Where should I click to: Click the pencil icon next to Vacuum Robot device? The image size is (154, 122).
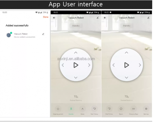43,34
